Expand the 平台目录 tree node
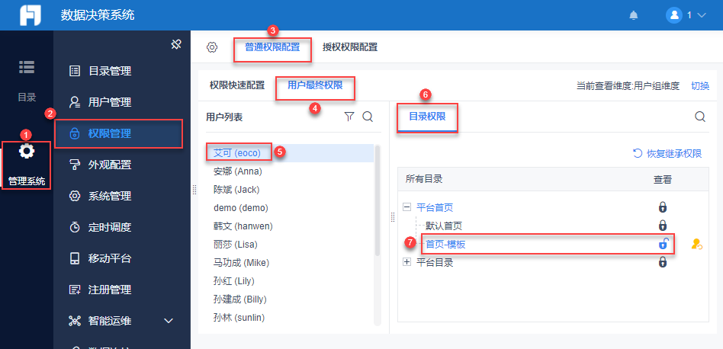This screenshot has height=349, width=723. (x=406, y=262)
